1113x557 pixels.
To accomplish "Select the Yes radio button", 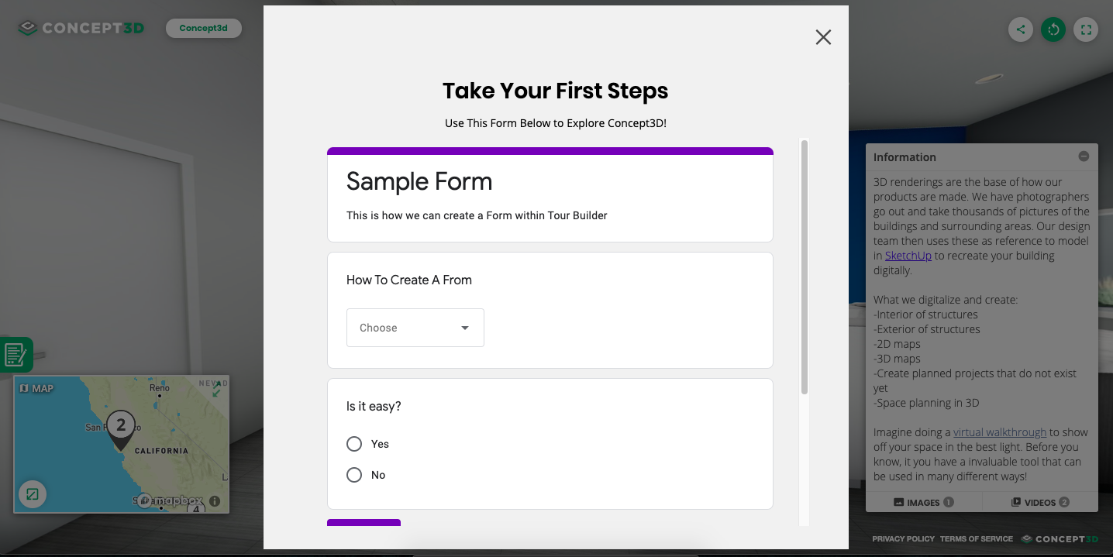I will coord(354,444).
